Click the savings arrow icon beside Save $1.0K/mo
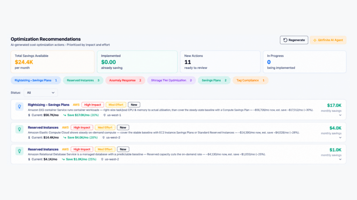The width and height of the screenshot is (357, 200). pos(63,159)
